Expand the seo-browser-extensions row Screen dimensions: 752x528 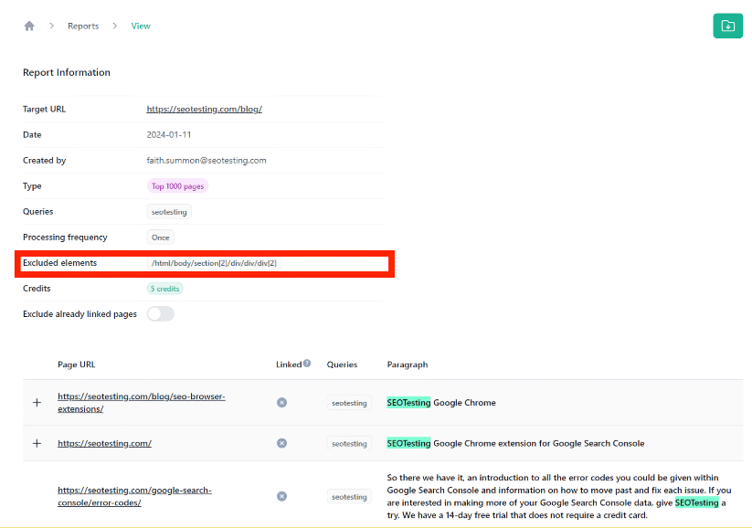pos(37,402)
